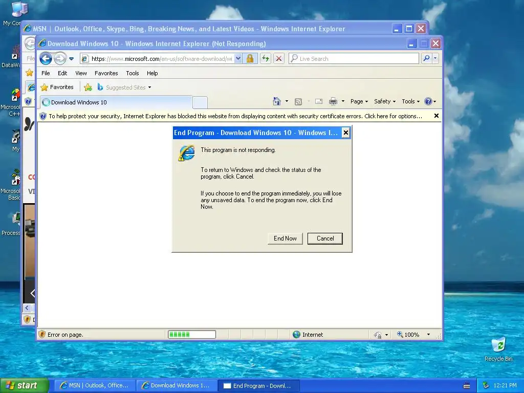Open Tools command bar menu
The image size is (524, 393).
click(x=410, y=101)
